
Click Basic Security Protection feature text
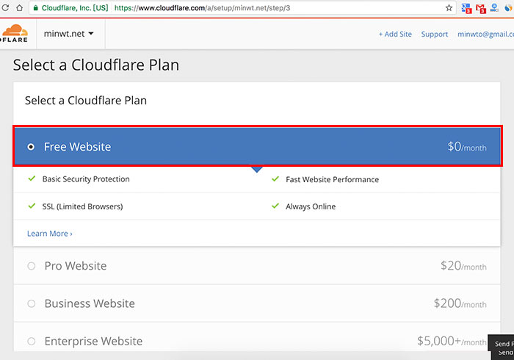click(86, 179)
